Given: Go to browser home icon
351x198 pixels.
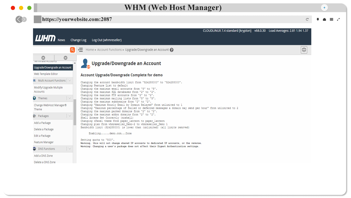Looking at the screenshot, I should 324,19.
